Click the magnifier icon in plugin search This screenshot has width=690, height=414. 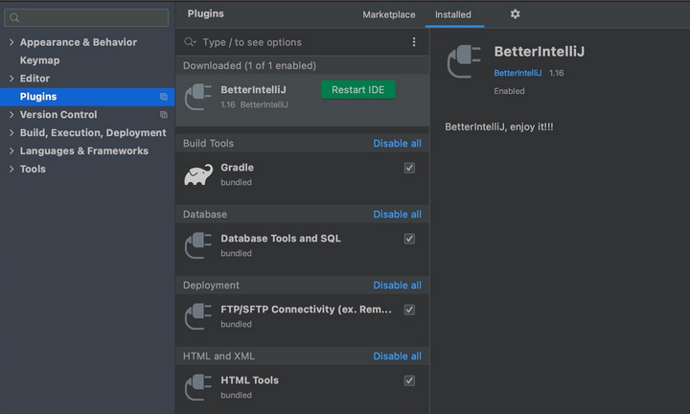(x=190, y=42)
